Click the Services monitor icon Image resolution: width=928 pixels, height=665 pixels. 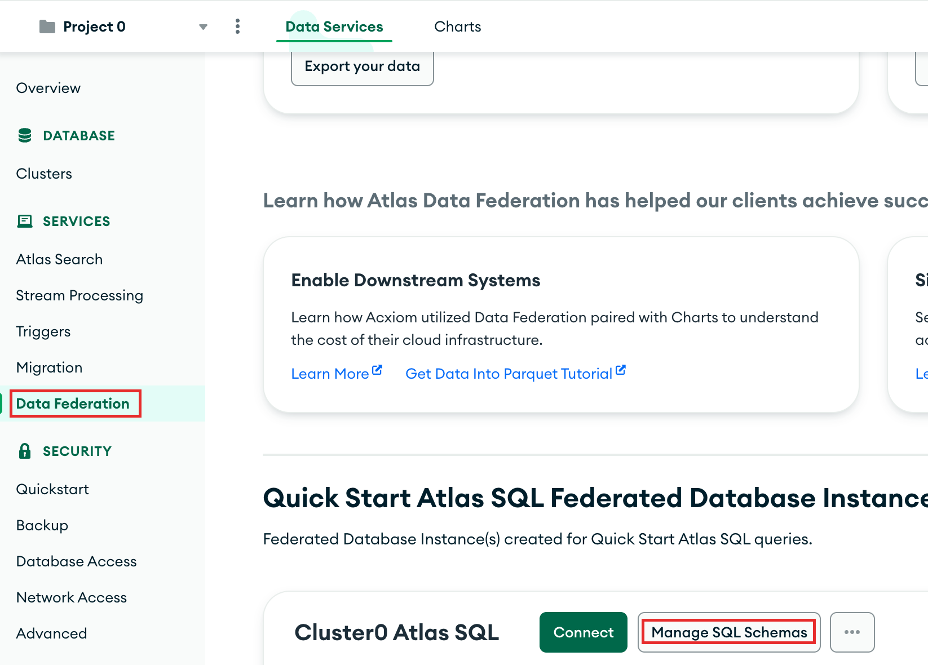click(25, 221)
